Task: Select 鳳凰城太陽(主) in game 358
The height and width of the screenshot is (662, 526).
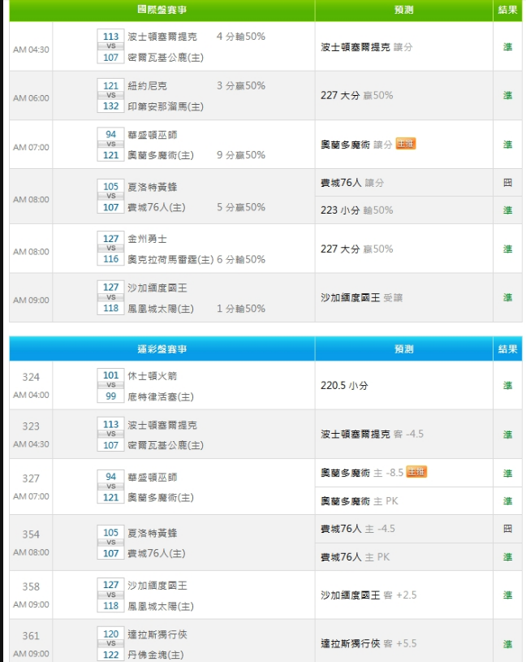Action: (x=161, y=606)
